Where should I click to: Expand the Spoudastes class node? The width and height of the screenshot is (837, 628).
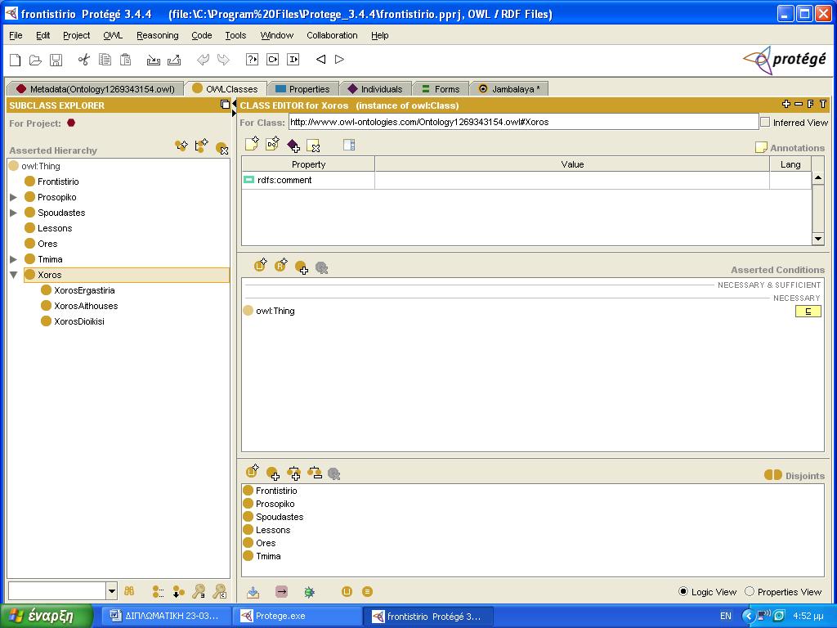point(13,213)
